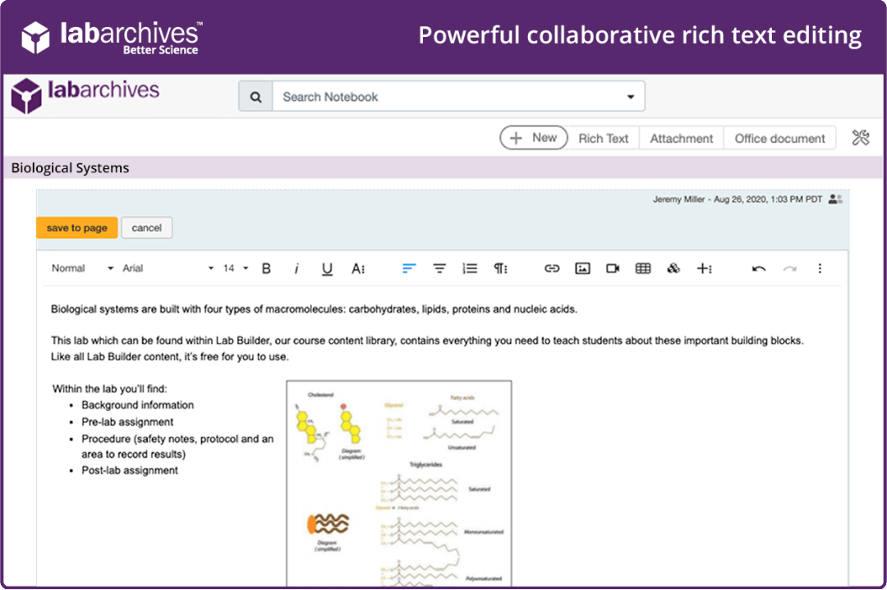The width and height of the screenshot is (887, 590).
Task: Open the Arial font family dropdown
Action: (x=168, y=268)
